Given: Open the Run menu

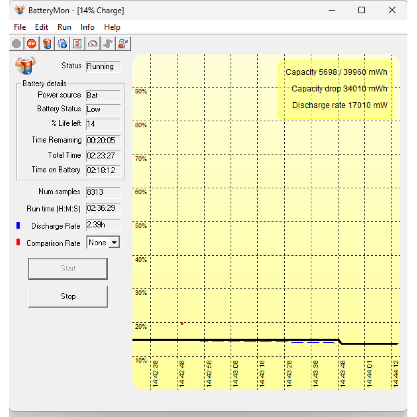Looking at the screenshot, I should pyautogui.click(x=64, y=27).
